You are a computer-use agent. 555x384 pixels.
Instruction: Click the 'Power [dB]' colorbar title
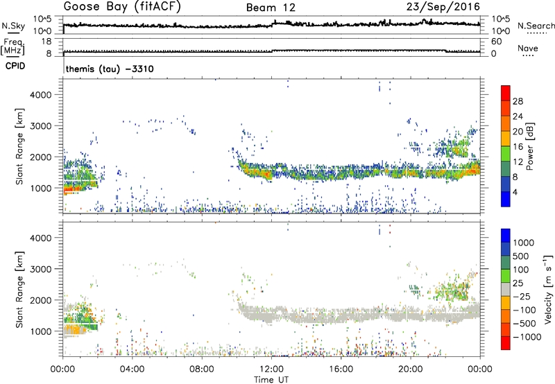point(530,146)
